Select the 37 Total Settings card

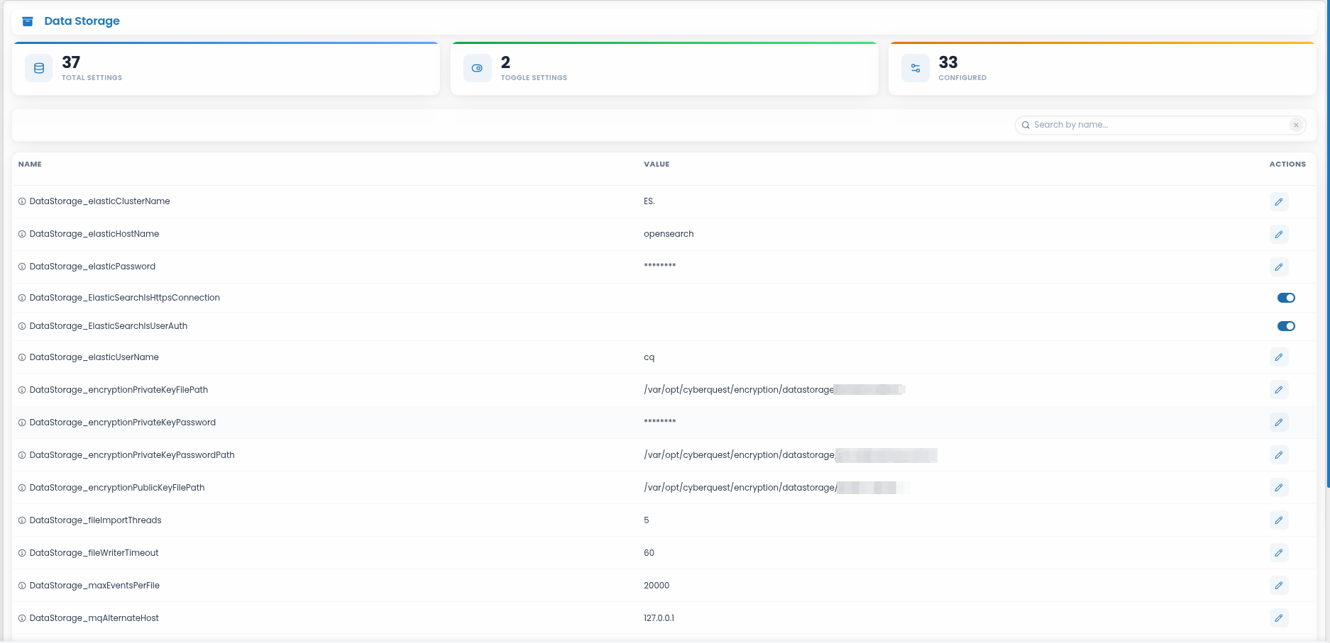pyautogui.click(x=226, y=69)
